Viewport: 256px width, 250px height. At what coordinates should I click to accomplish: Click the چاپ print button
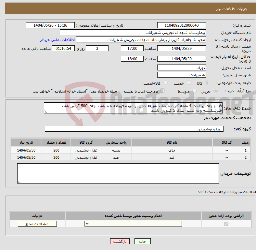tap(143, 241)
